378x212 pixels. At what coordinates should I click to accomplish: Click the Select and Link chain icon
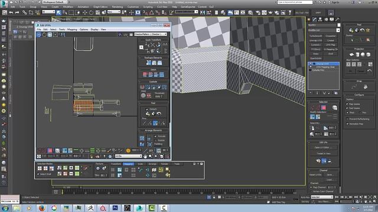pos(25,12)
